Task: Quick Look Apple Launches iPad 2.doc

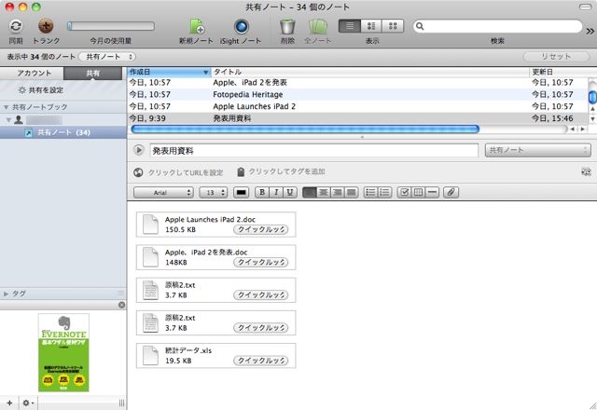Action: 261,230
